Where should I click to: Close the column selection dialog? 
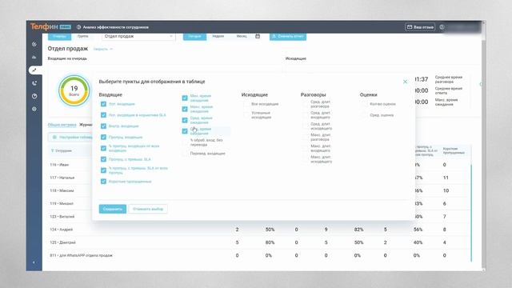(405, 82)
